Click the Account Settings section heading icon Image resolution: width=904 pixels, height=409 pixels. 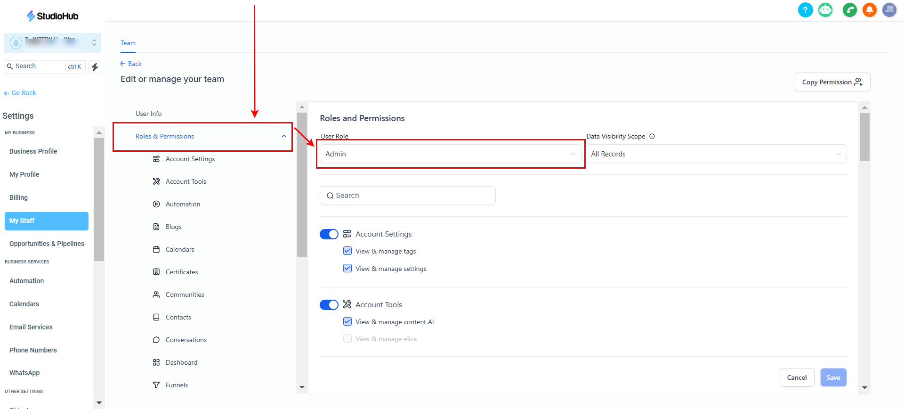[347, 234]
